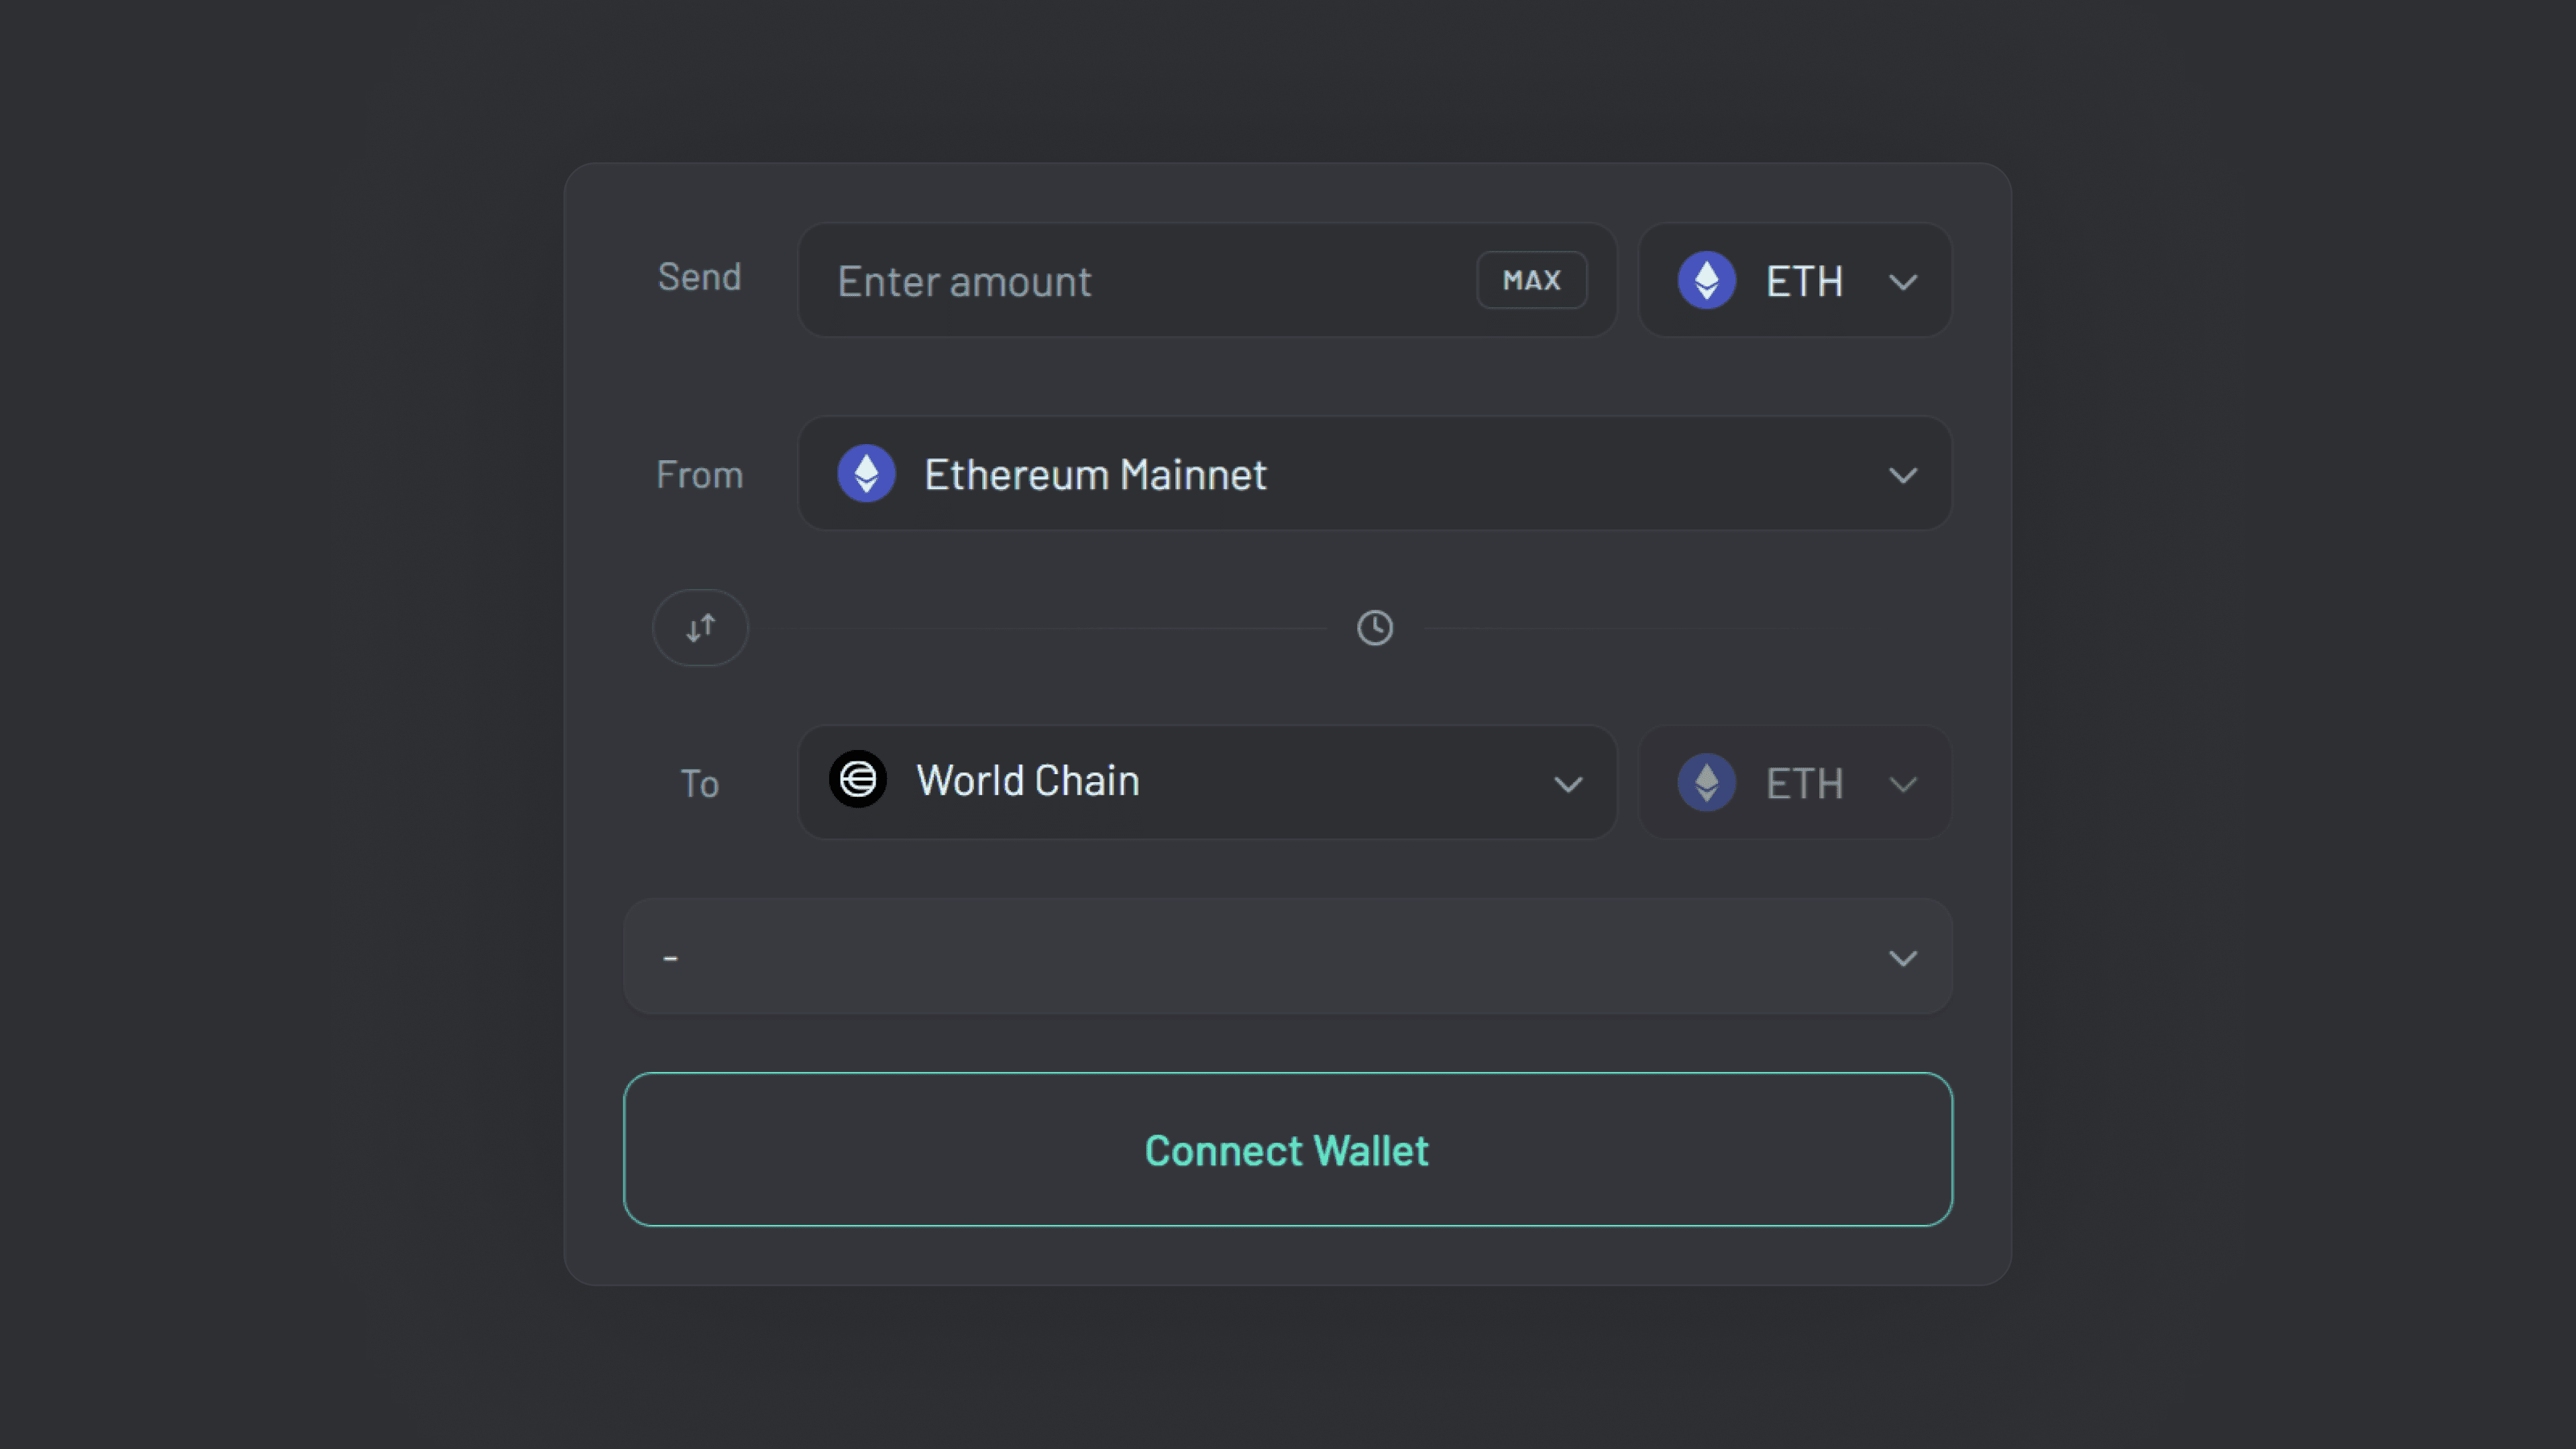Collapse the summary row showing a dash

point(1286,956)
